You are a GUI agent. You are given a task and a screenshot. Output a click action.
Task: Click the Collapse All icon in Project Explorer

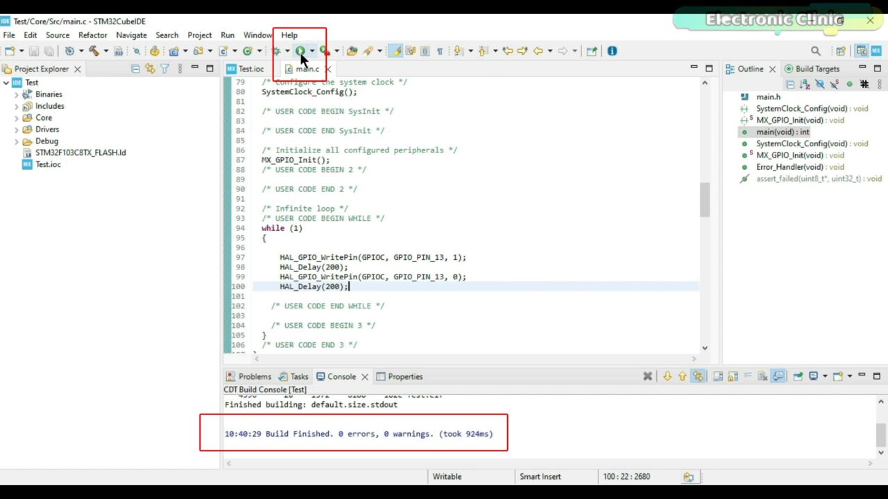click(x=135, y=69)
